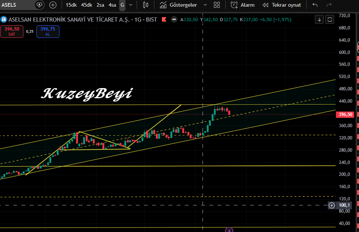
Task: Click the purple lightning bolt icon
Action: click(229, 230)
